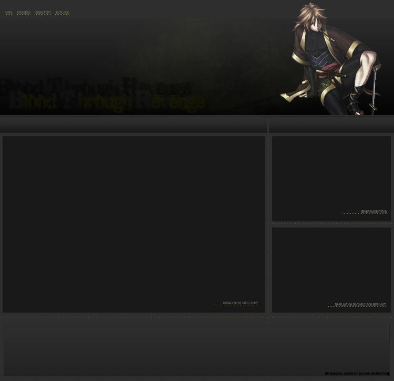Click the Blood Through Revenge site title
This screenshot has height=381, width=394.
click(107, 102)
